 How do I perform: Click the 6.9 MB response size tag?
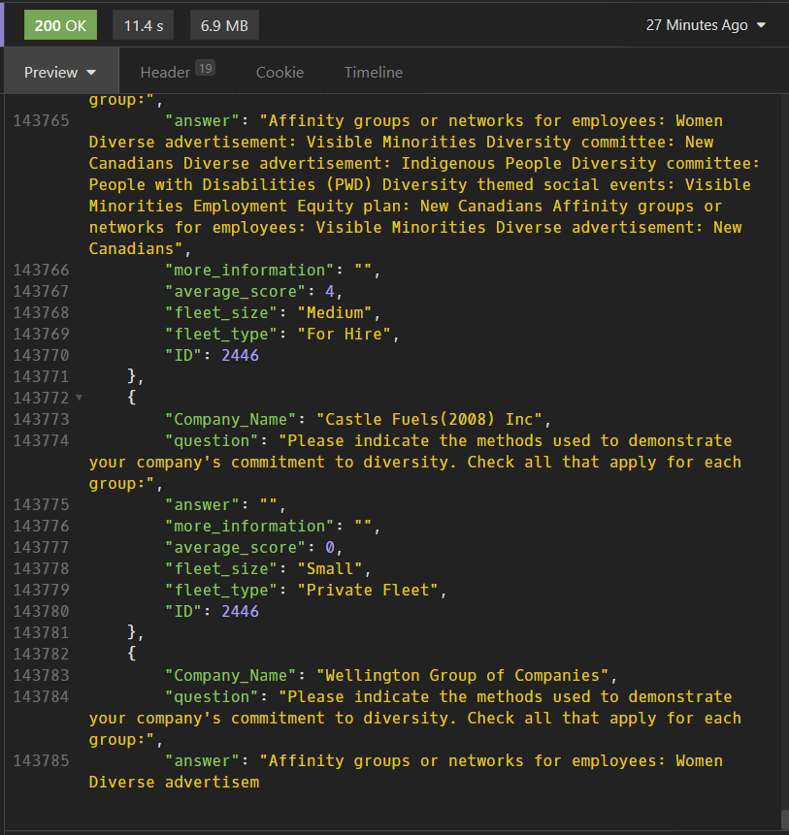[224, 25]
